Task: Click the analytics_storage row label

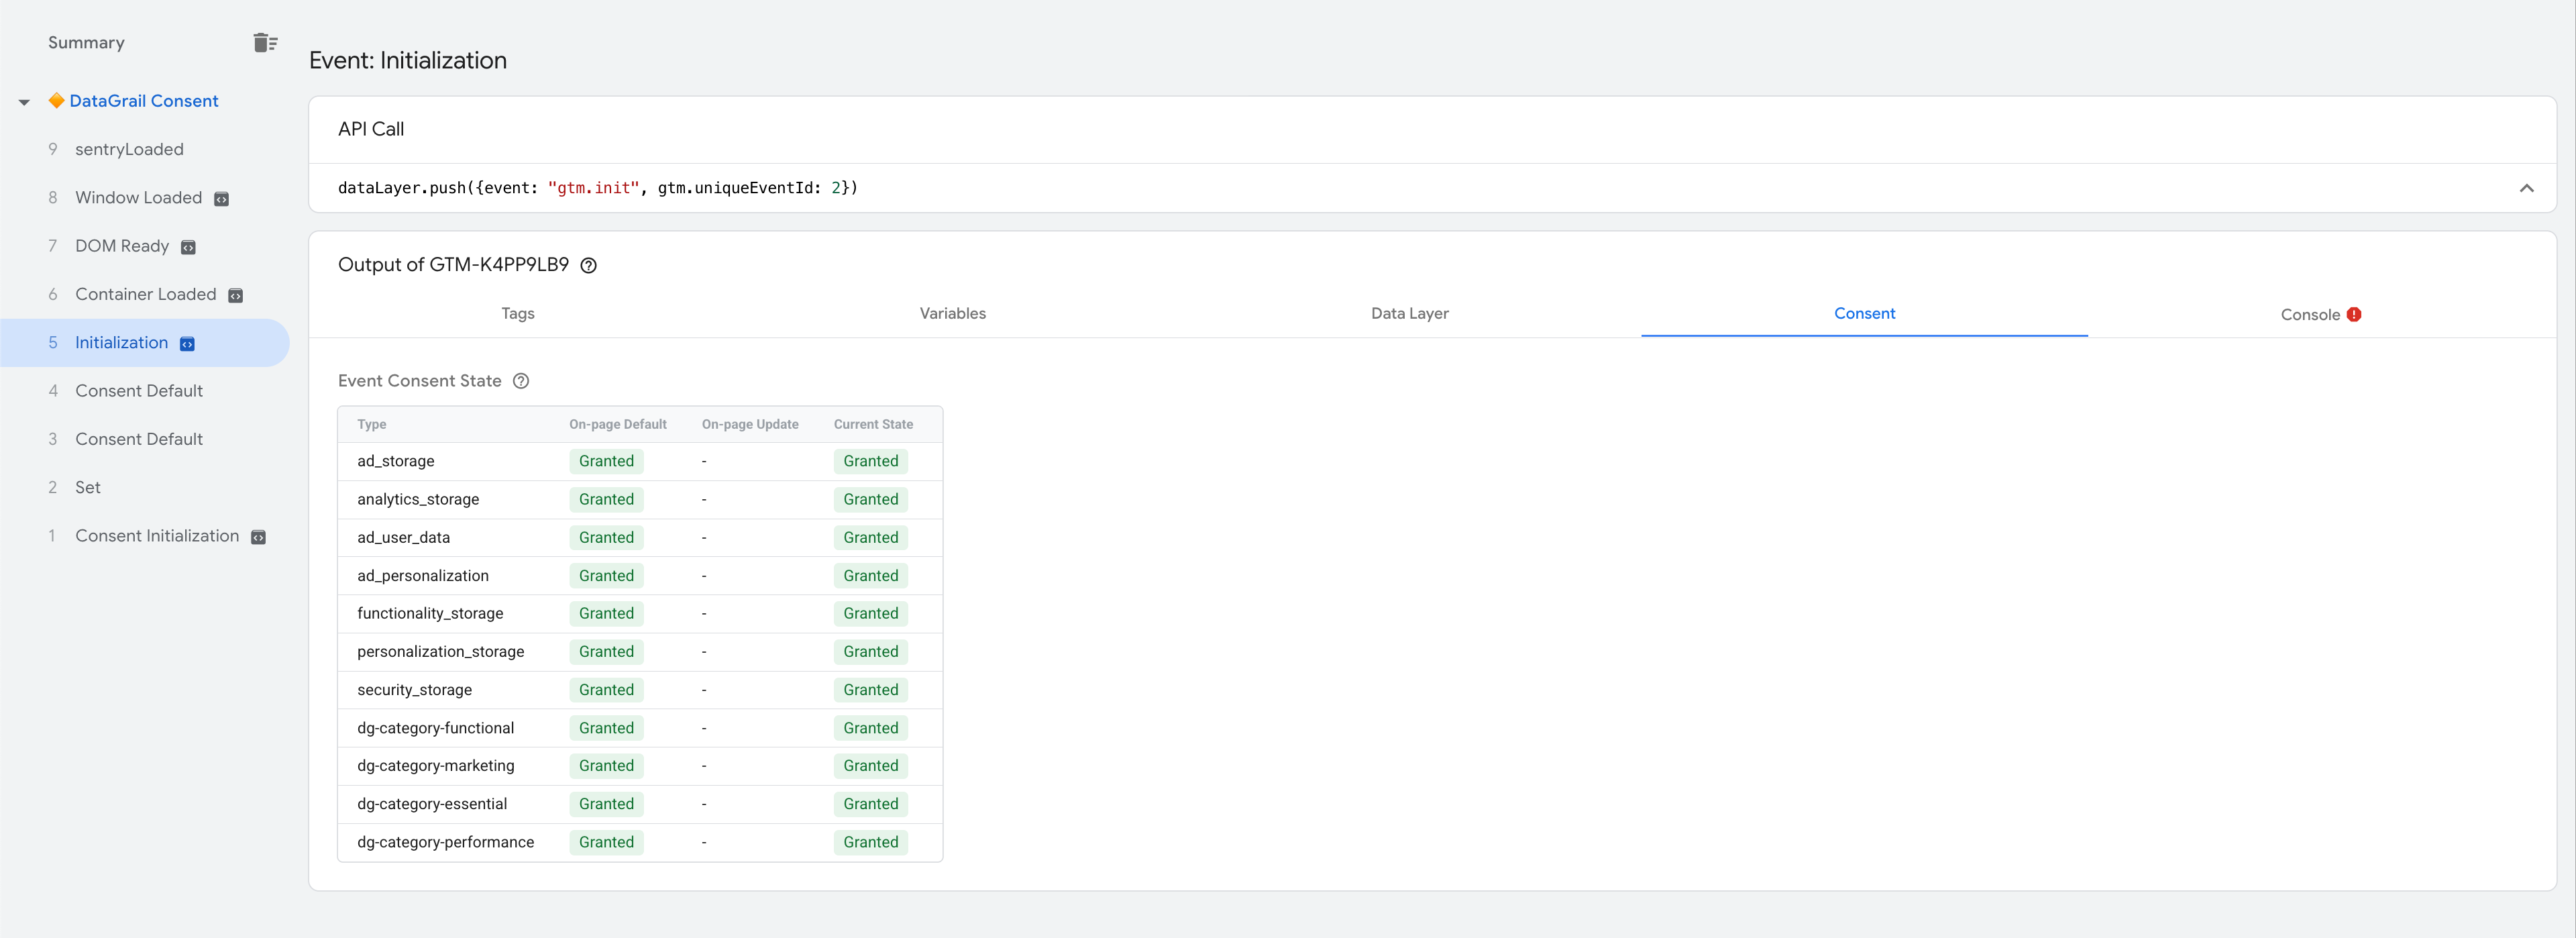Action: point(418,499)
